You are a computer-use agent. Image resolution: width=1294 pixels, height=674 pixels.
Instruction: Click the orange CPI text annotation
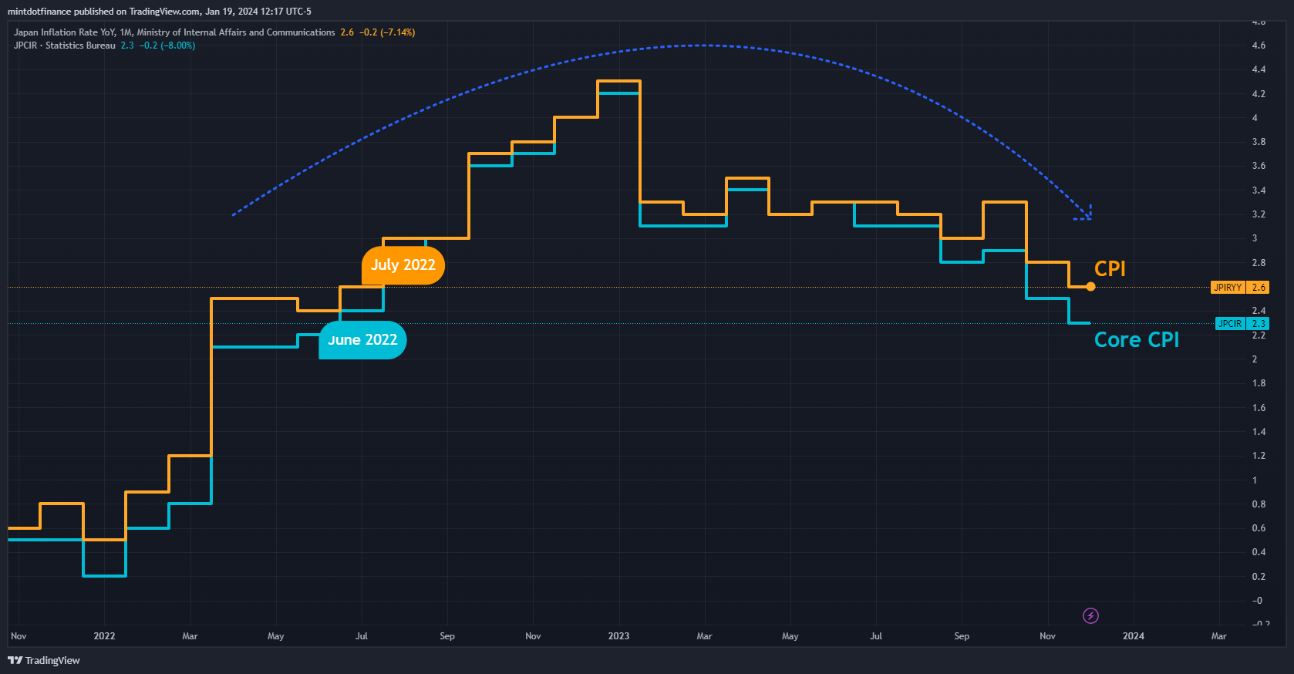point(1110,268)
